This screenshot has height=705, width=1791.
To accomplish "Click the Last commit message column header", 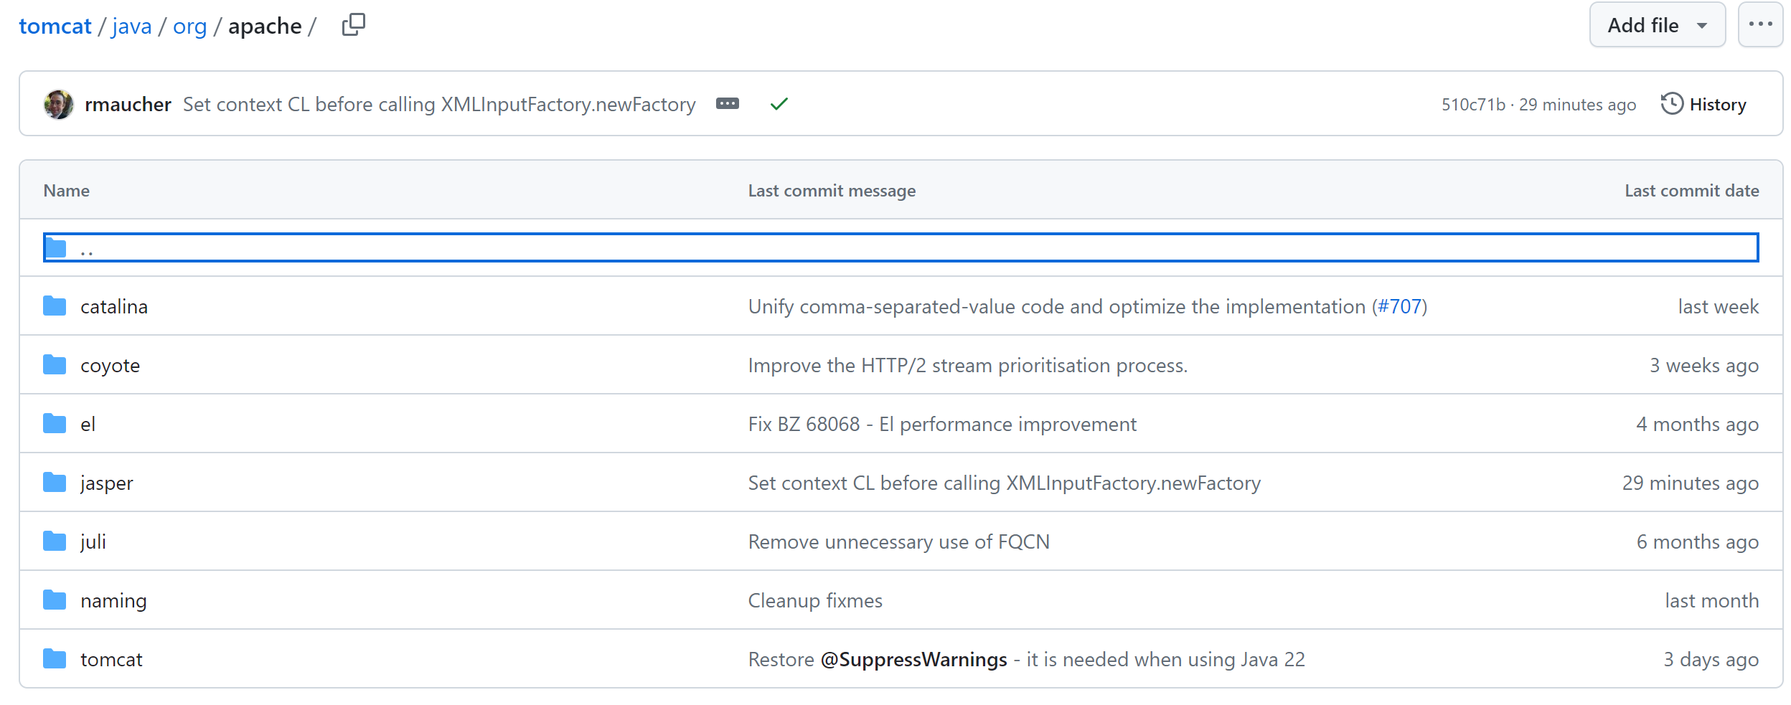I will point(832,191).
